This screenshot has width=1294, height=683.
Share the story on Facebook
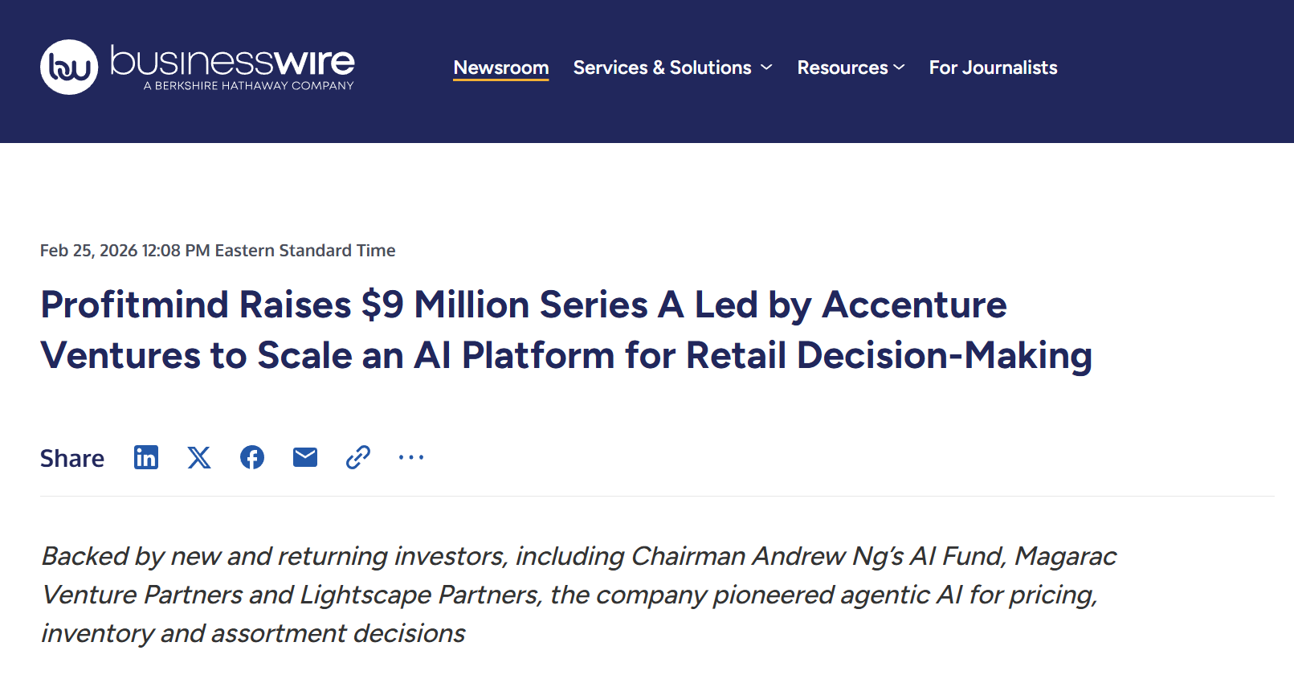251,457
